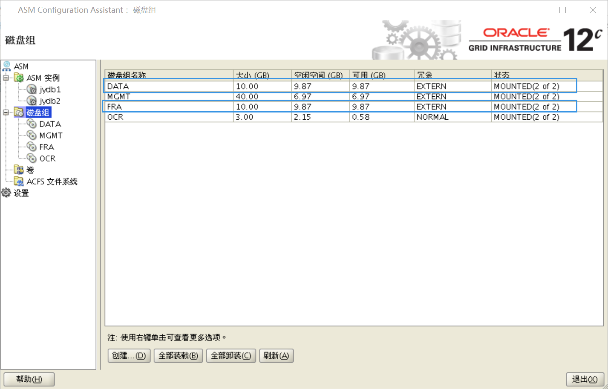
Task: Click the OCR disk group icon in tree
Action: coord(32,158)
